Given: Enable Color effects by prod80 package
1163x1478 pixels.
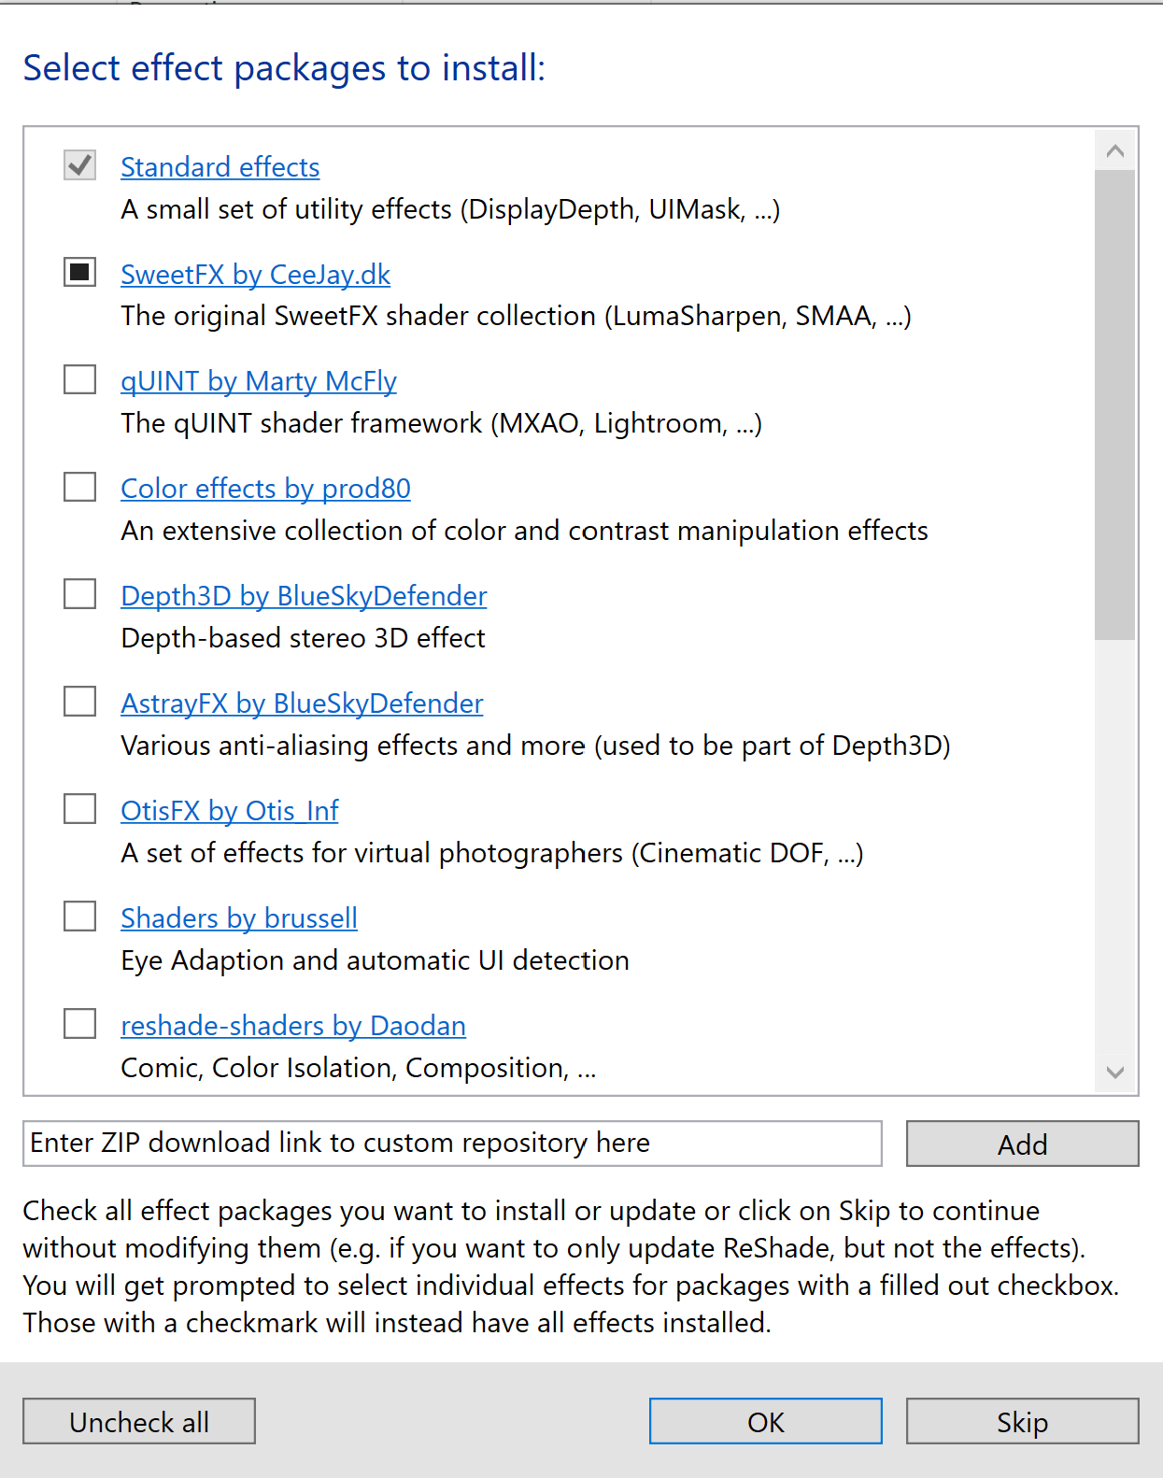Looking at the screenshot, I should [x=79, y=487].
